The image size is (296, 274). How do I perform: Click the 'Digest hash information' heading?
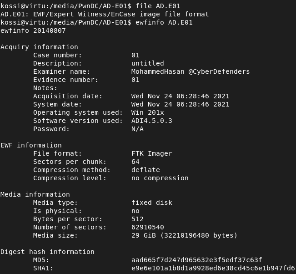[47, 252]
